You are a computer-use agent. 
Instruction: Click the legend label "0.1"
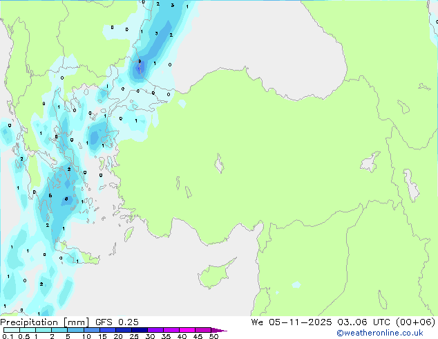click(8, 336)
